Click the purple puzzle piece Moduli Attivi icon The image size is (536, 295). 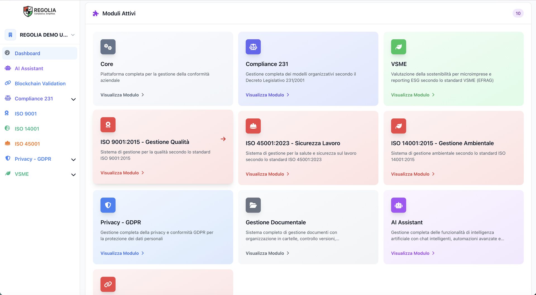point(96,13)
